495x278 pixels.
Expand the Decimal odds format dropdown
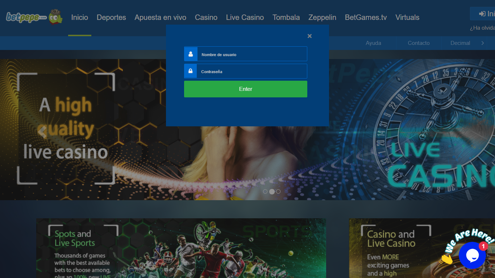[x=460, y=43]
